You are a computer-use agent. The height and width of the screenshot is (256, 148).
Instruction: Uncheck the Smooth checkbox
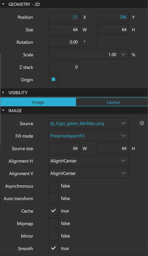[x=53, y=248]
